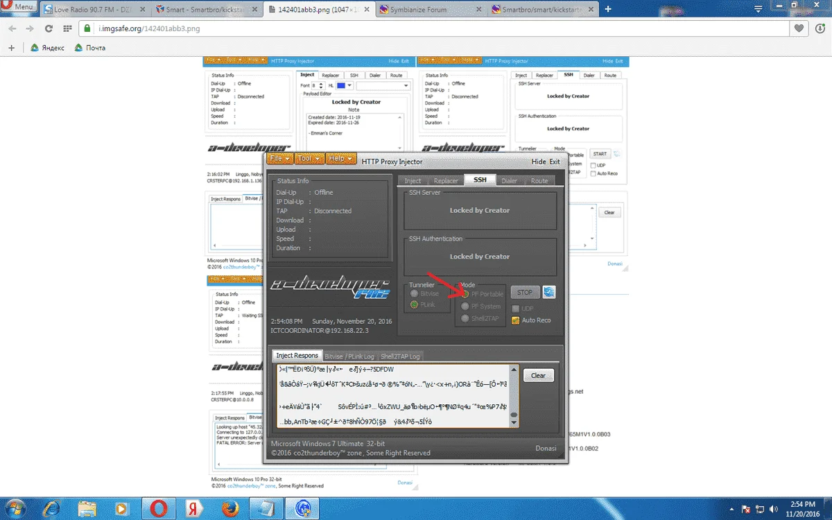
Task: Open the Почта bookmark
Action: [x=90, y=48]
